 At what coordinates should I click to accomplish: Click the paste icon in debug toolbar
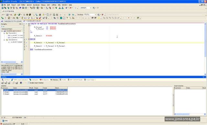(x=58, y=18)
